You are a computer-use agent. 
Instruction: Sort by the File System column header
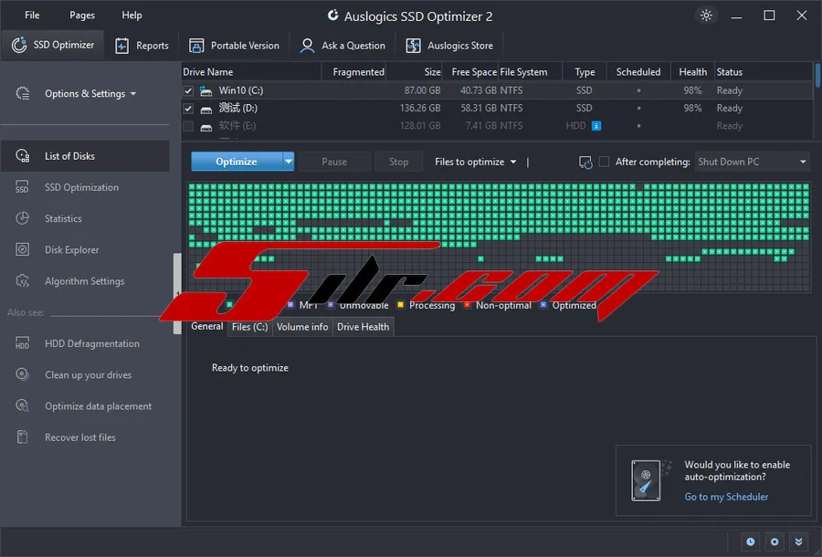(x=530, y=72)
